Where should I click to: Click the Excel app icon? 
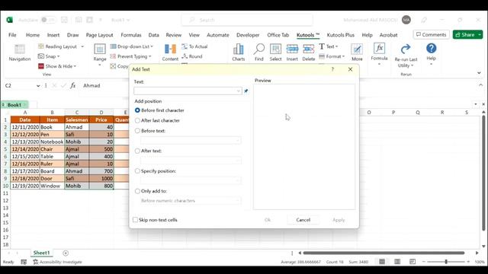[x=9, y=20]
